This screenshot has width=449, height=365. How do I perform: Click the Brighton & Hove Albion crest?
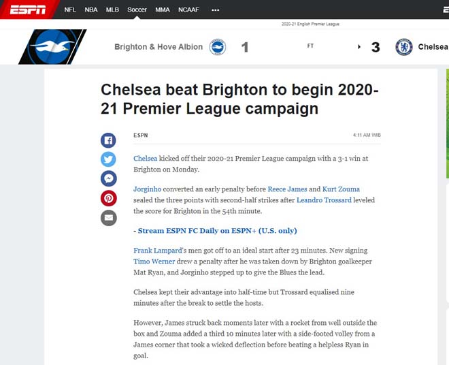(217, 47)
